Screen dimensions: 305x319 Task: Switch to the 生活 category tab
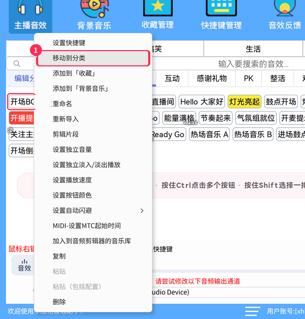pos(253,49)
